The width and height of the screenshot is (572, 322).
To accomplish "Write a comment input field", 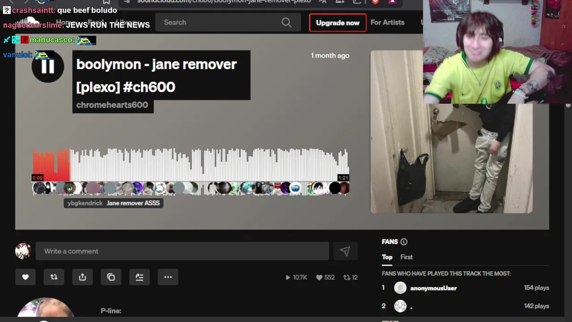I will coord(182,251).
